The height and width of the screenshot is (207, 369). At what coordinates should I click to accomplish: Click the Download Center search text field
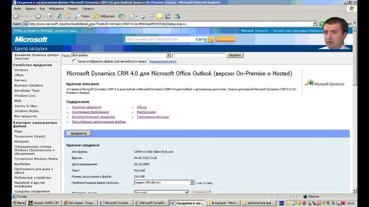click(x=198, y=55)
